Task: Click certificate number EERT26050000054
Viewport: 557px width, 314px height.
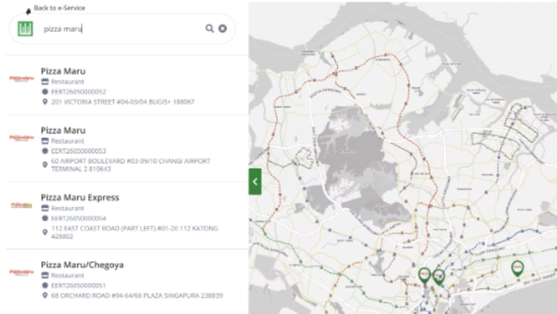Action: (x=79, y=218)
